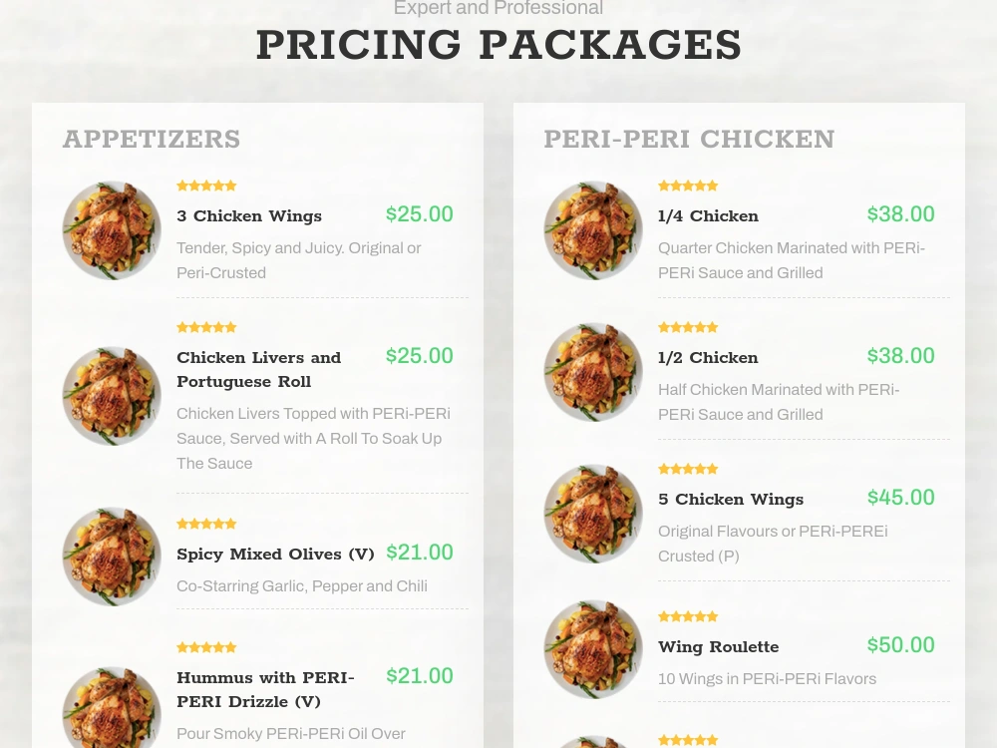
Task: Click the star rating above 5 Chicken Wings
Action: coord(688,469)
